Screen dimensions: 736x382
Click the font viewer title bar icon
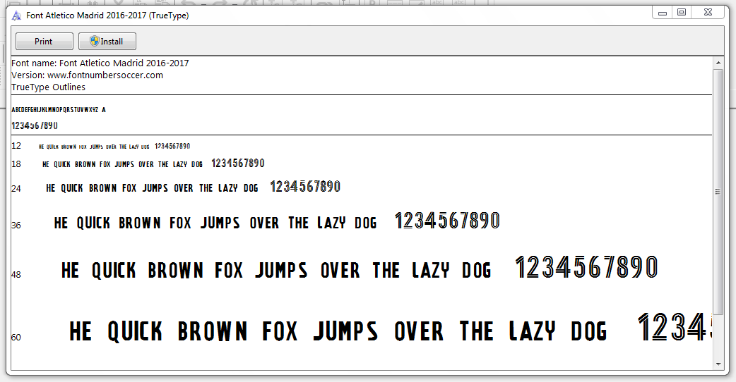(16, 16)
